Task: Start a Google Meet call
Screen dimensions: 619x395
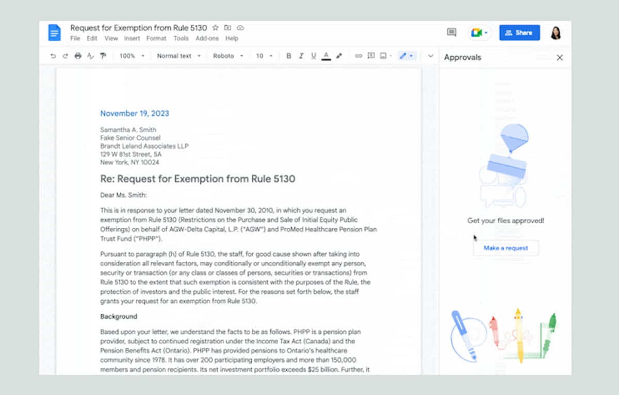Action: [x=480, y=33]
